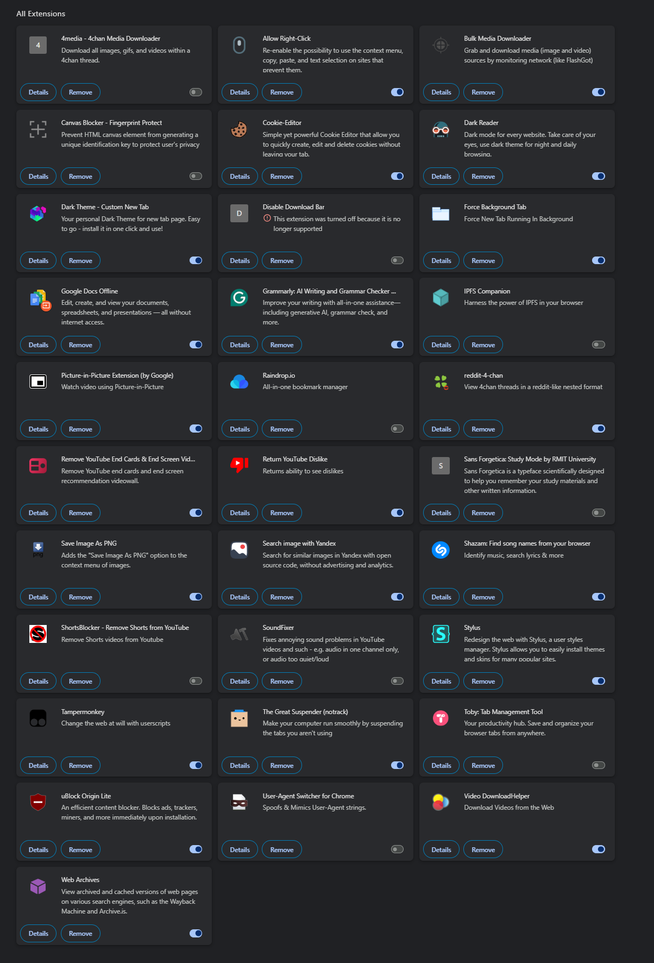Turn on the Raindrop.io toggle
This screenshot has height=963, width=654.
point(397,429)
